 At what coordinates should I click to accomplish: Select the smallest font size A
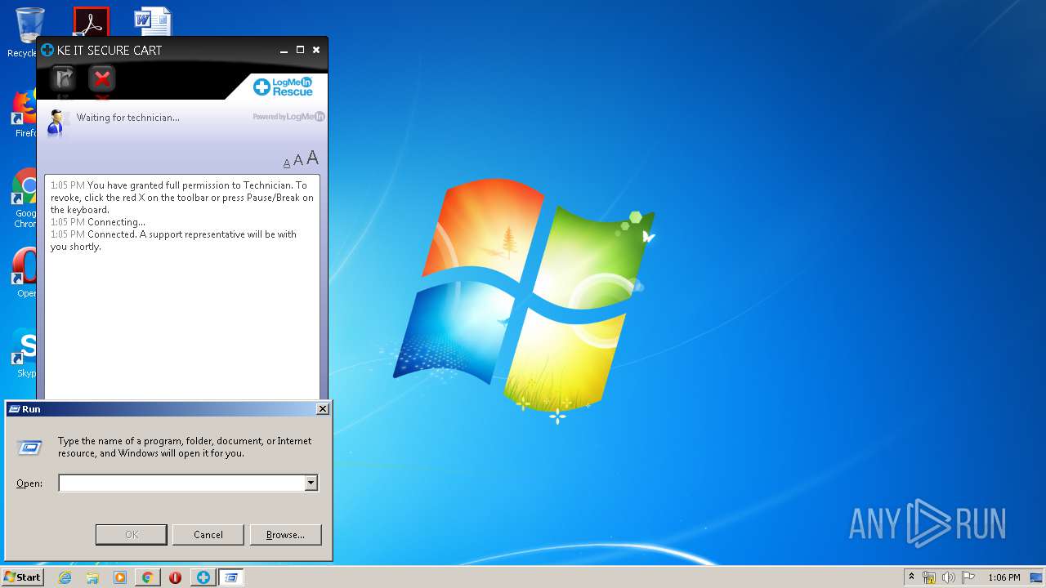(x=287, y=163)
